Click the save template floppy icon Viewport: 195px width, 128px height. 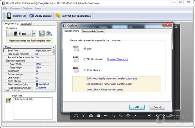pos(41,34)
